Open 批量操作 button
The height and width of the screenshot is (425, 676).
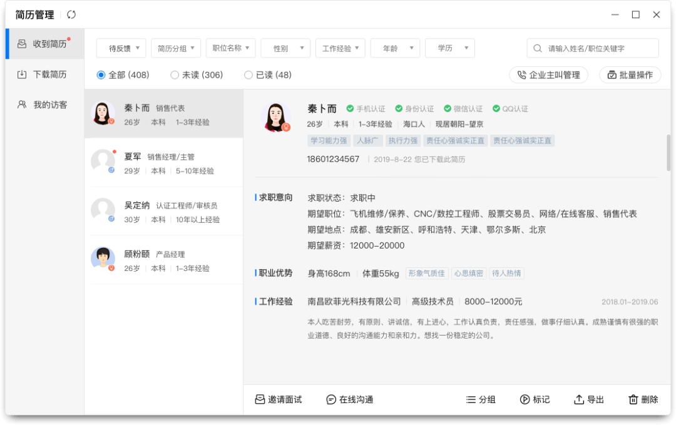(630, 75)
